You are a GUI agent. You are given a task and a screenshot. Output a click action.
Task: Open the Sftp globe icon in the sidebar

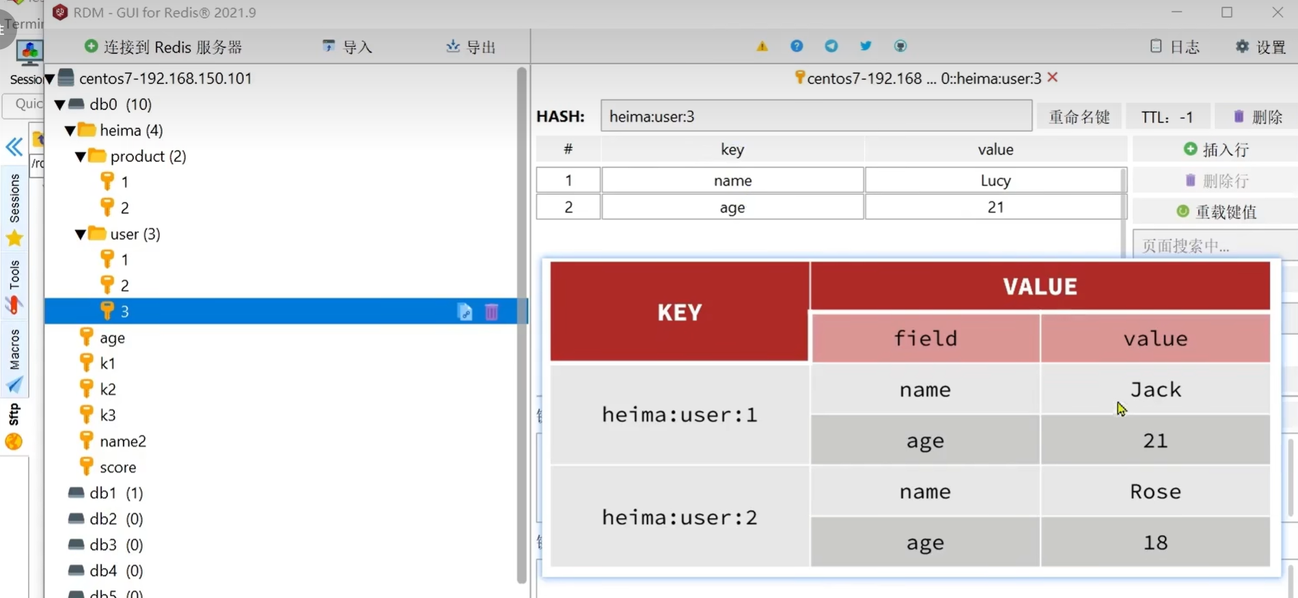coord(14,442)
